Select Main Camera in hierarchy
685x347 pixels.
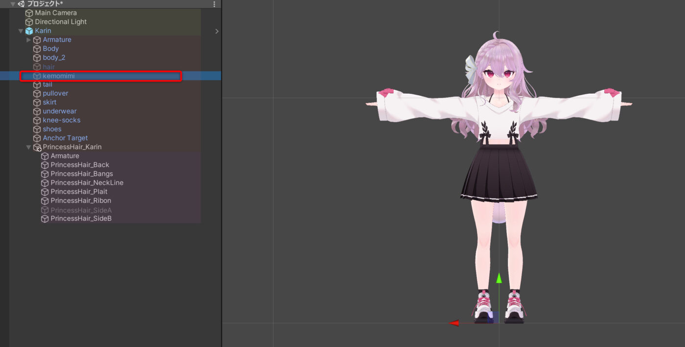click(56, 13)
